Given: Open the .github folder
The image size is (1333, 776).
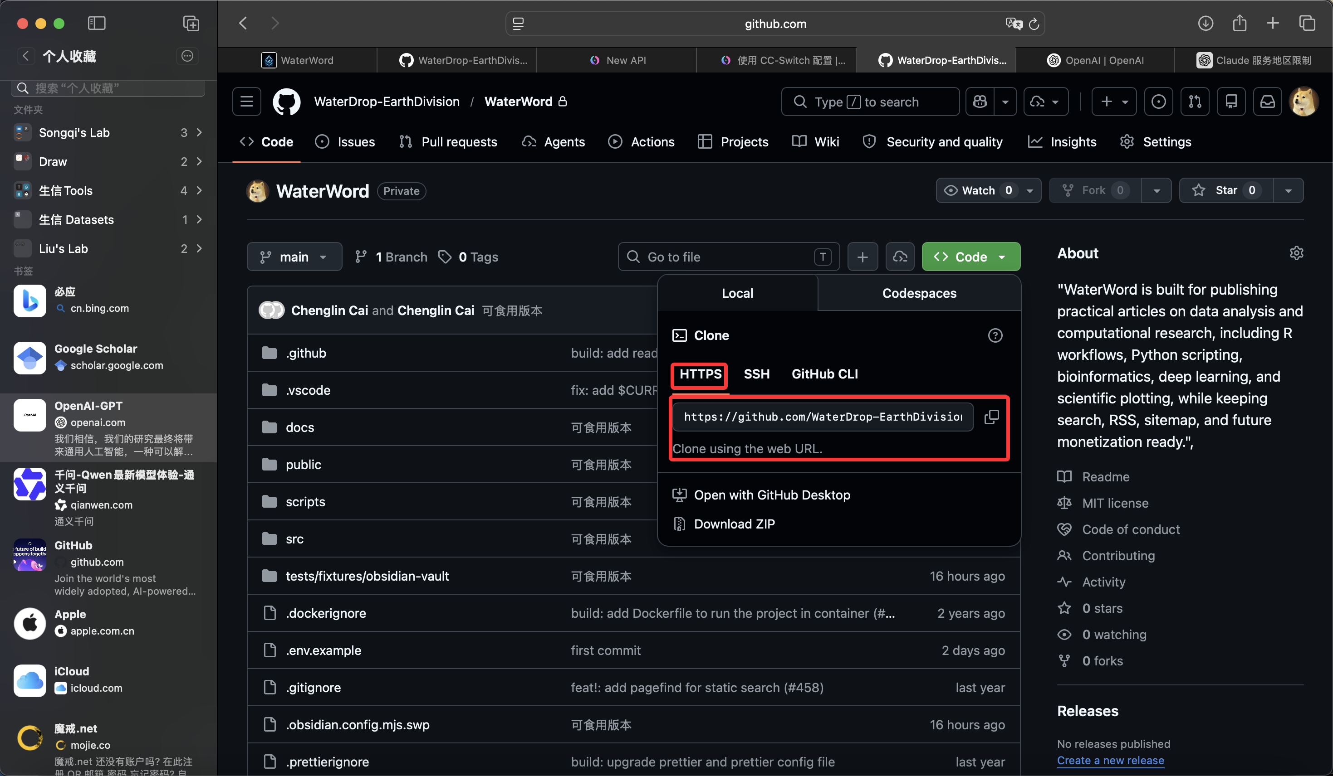Looking at the screenshot, I should (306, 353).
